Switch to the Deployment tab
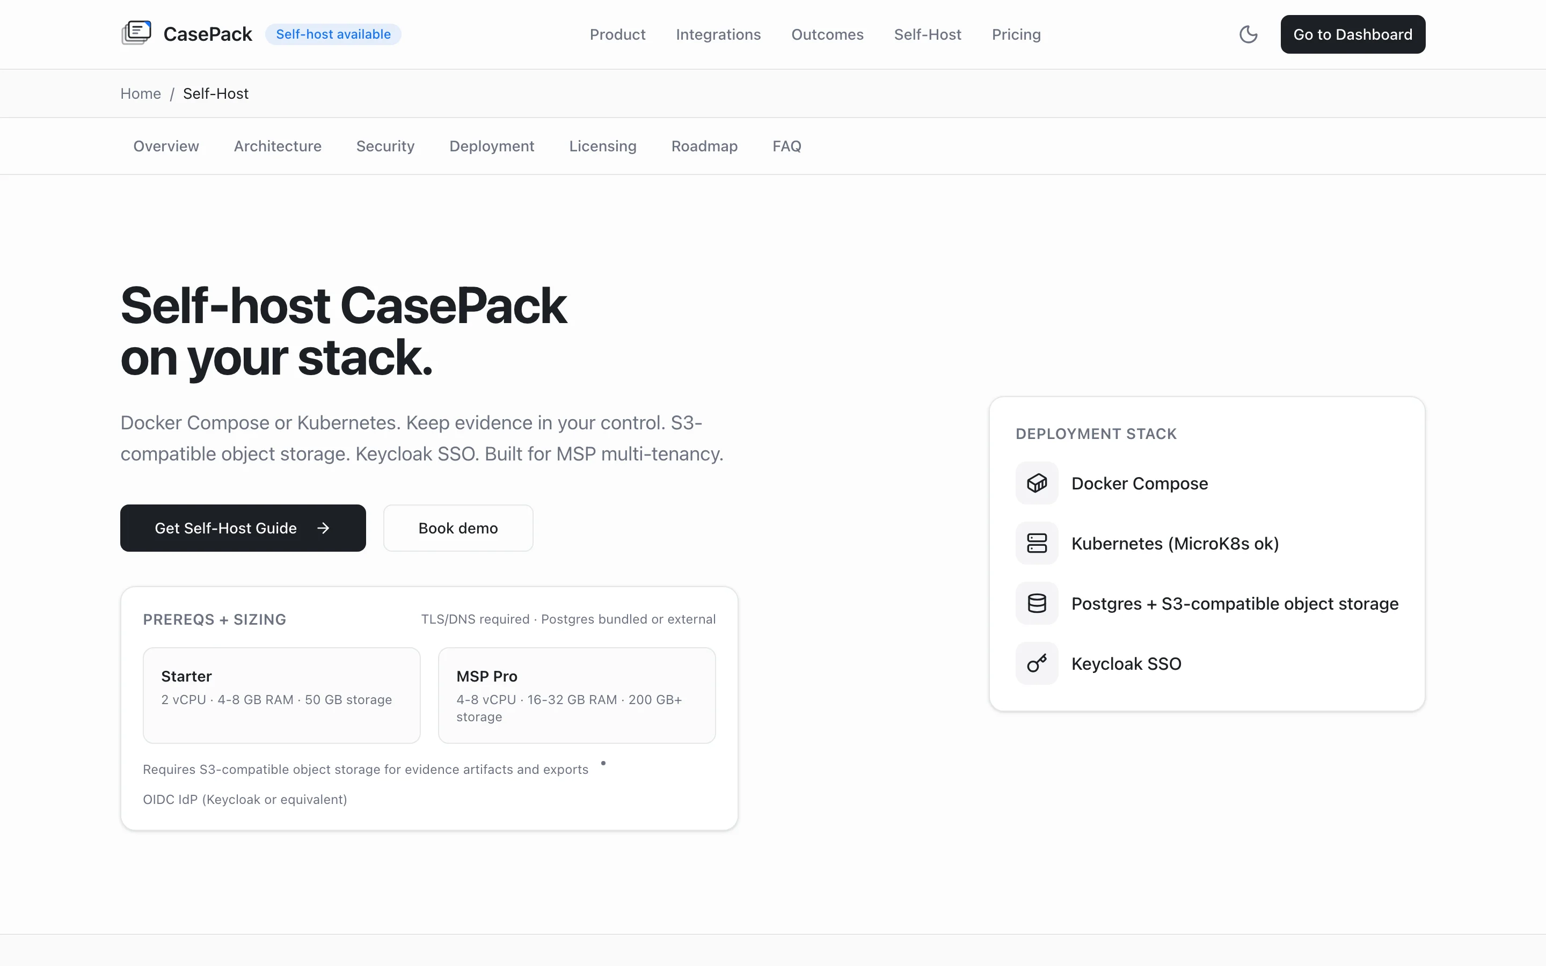Screen dimensions: 1546x966 coord(492,145)
